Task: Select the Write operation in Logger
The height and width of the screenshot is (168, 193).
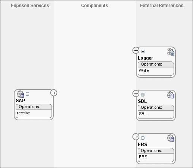Action: pyautogui.click(x=144, y=70)
